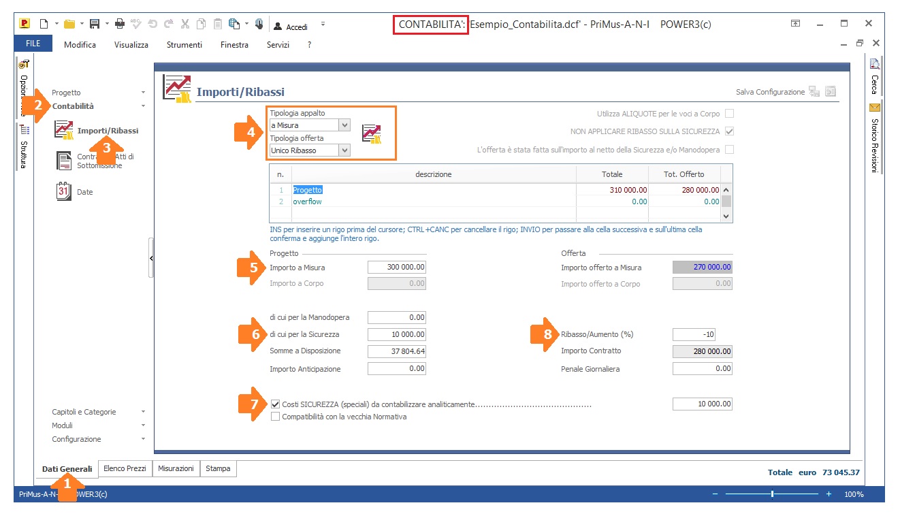Image resolution: width=900 pixels, height=516 pixels.
Task: Expand Capitoli e Categorie section
Action: click(x=143, y=412)
